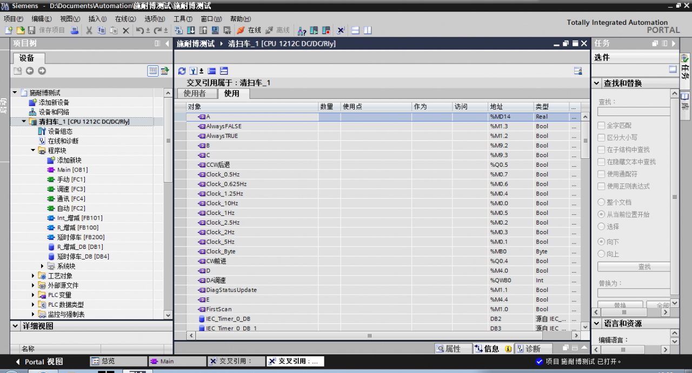Expand the PLC 变量 folder
This screenshot has width=692, height=373.
click(33, 295)
